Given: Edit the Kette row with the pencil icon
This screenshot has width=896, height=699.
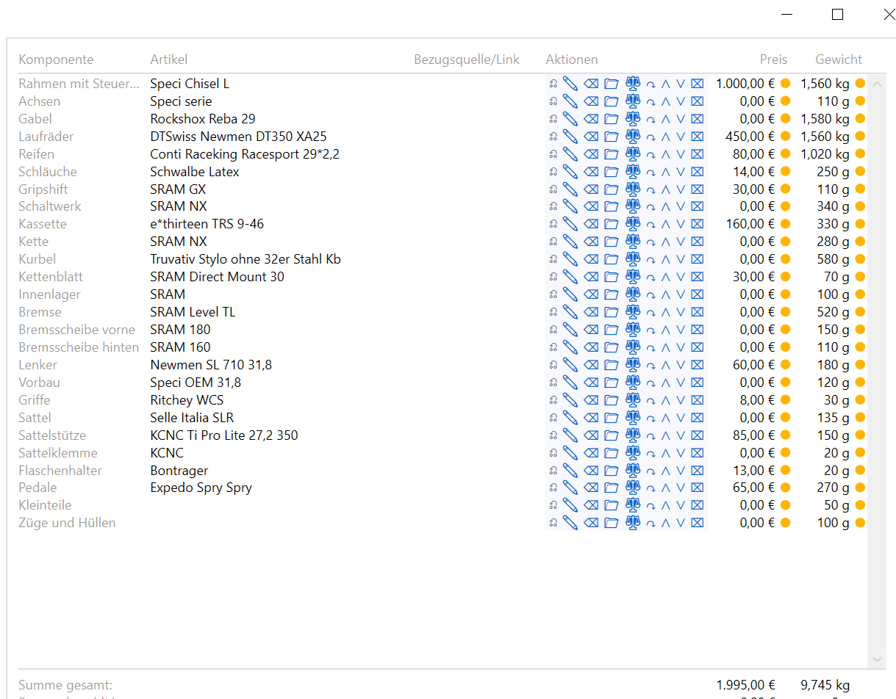Looking at the screenshot, I should (570, 242).
